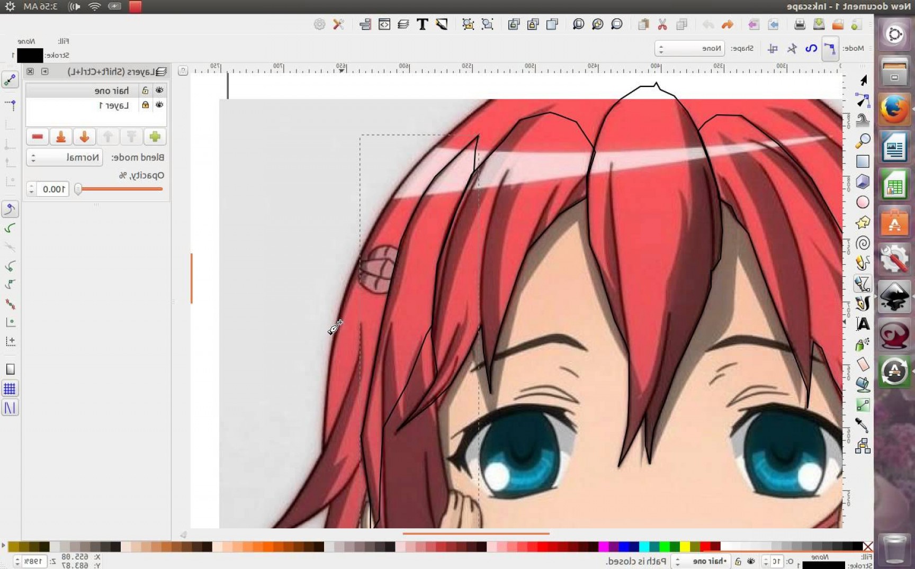Raise the layer using the up arrow button
Screen dimensions: 915x569
[107, 137]
